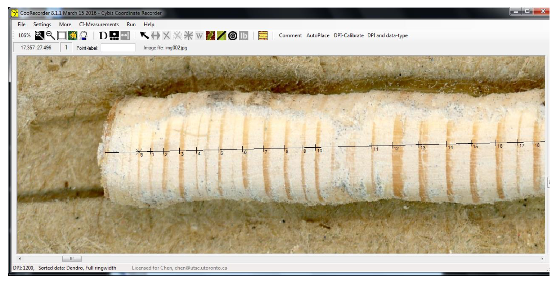Toggle the black dots point mode icon
Screen dimensions: 558x283
[114, 35]
